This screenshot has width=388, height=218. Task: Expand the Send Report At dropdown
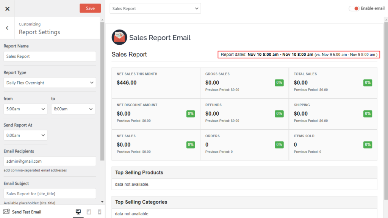coord(25,135)
